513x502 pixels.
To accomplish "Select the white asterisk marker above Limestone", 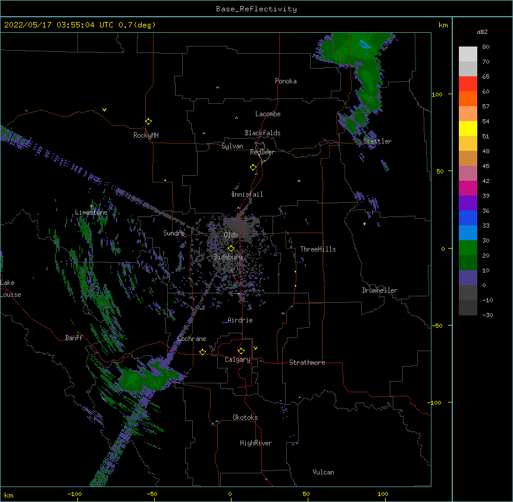I will pyautogui.click(x=91, y=206).
